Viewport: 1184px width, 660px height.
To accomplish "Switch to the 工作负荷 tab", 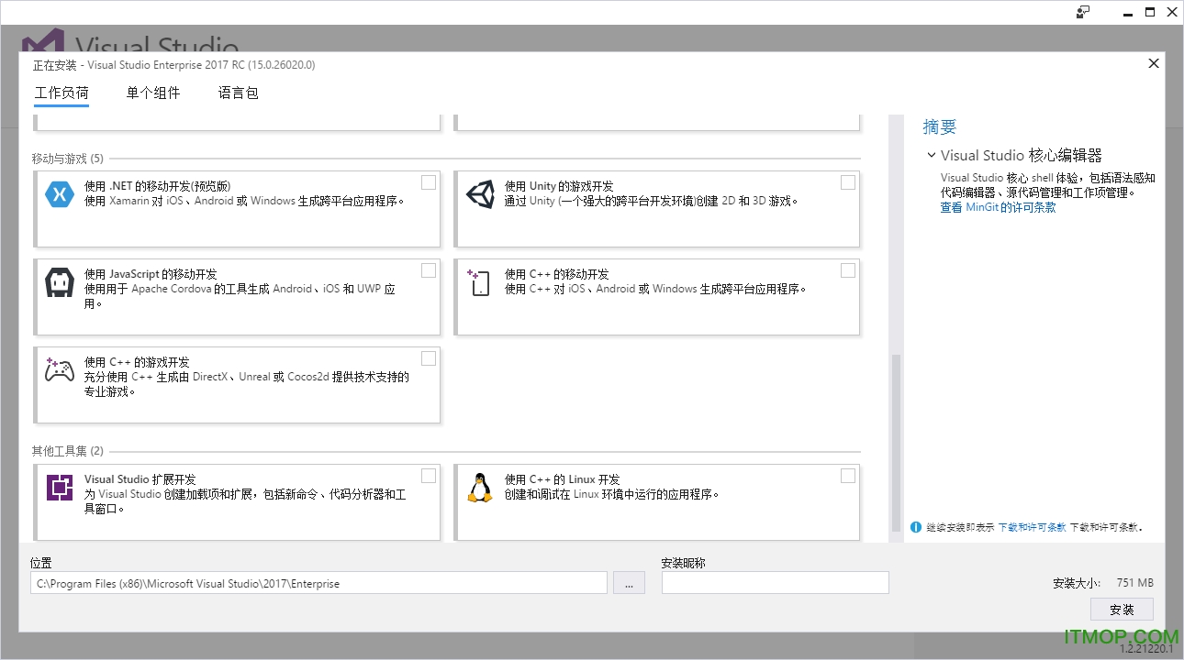I will (61, 93).
